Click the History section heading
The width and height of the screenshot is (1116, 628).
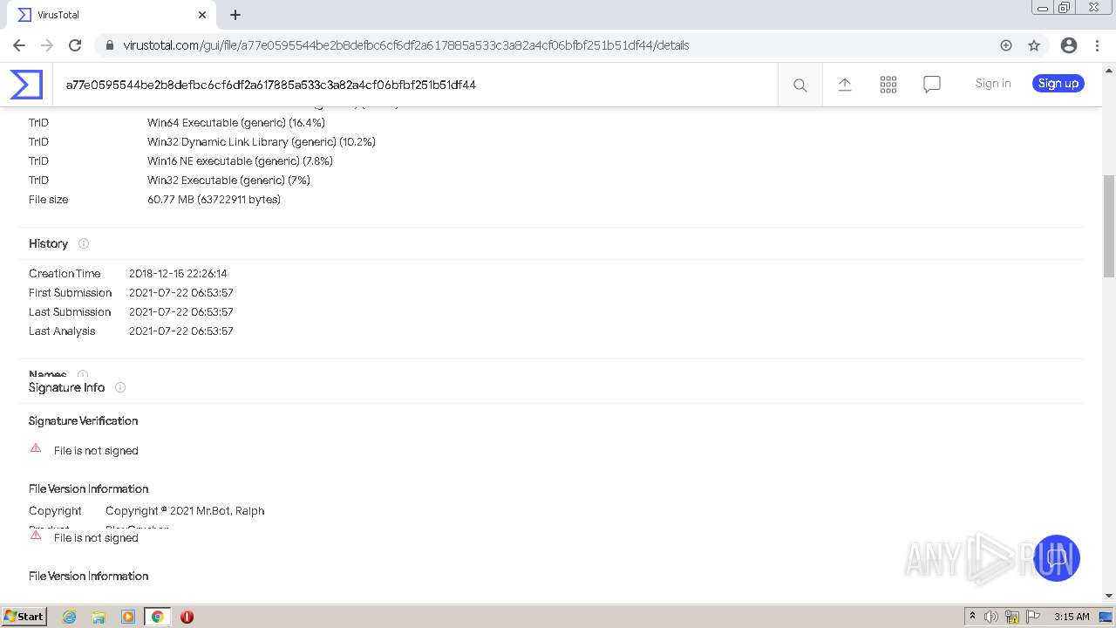pyautogui.click(x=48, y=243)
